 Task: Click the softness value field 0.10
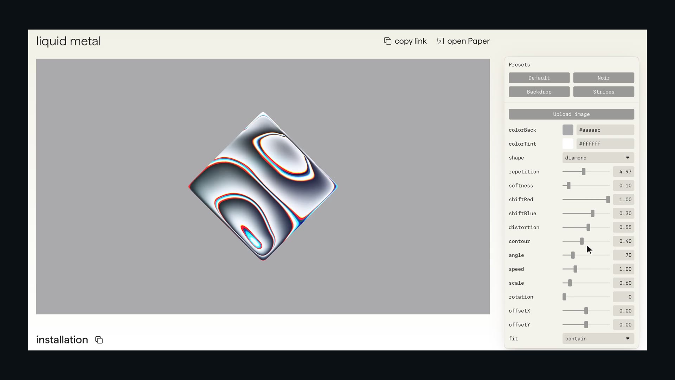(623, 185)
